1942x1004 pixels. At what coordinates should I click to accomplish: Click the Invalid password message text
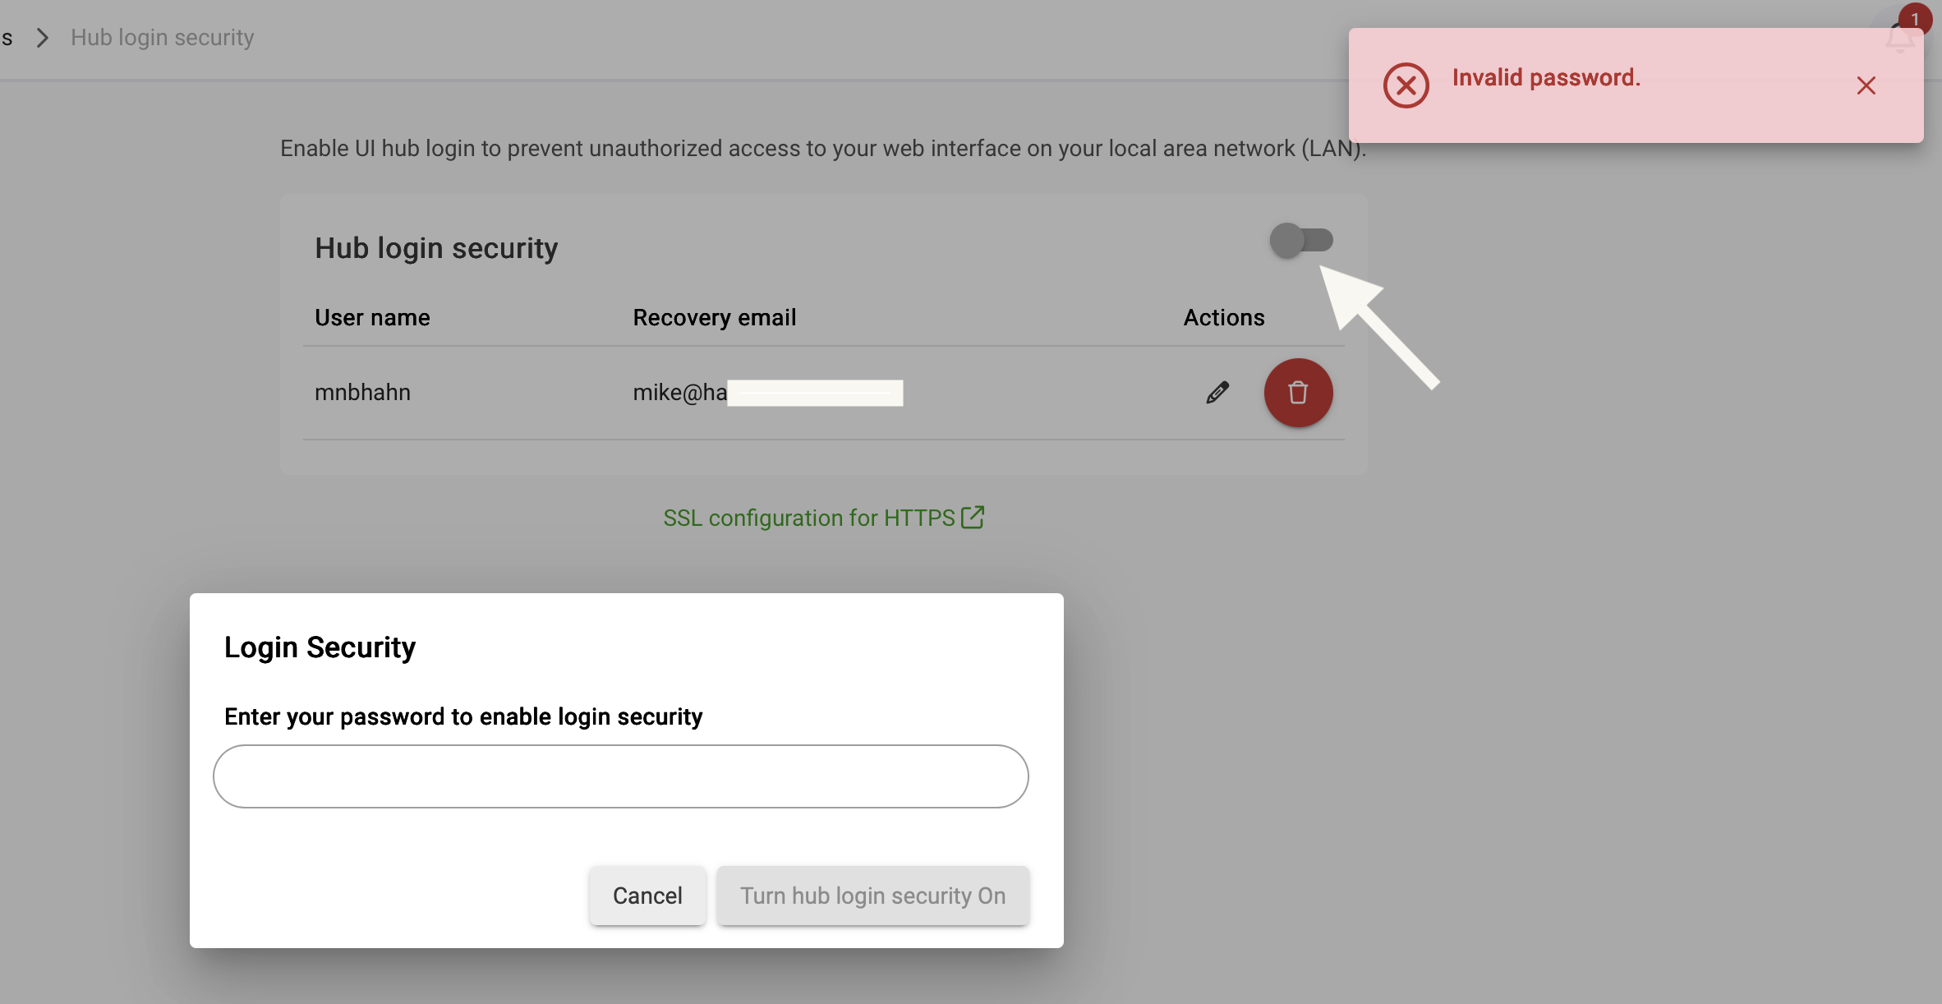pos(1546,78)
